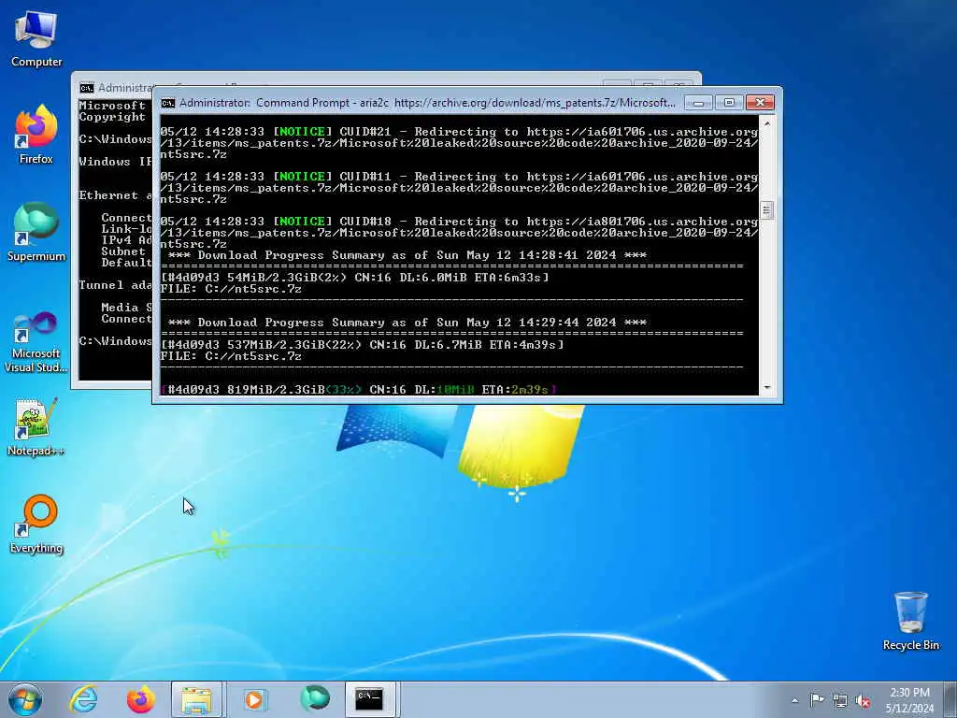Viewport: 957px width, 718px height.
Task: Click 'Ethernet a' text in background Command Prompt
Action: 115,195
